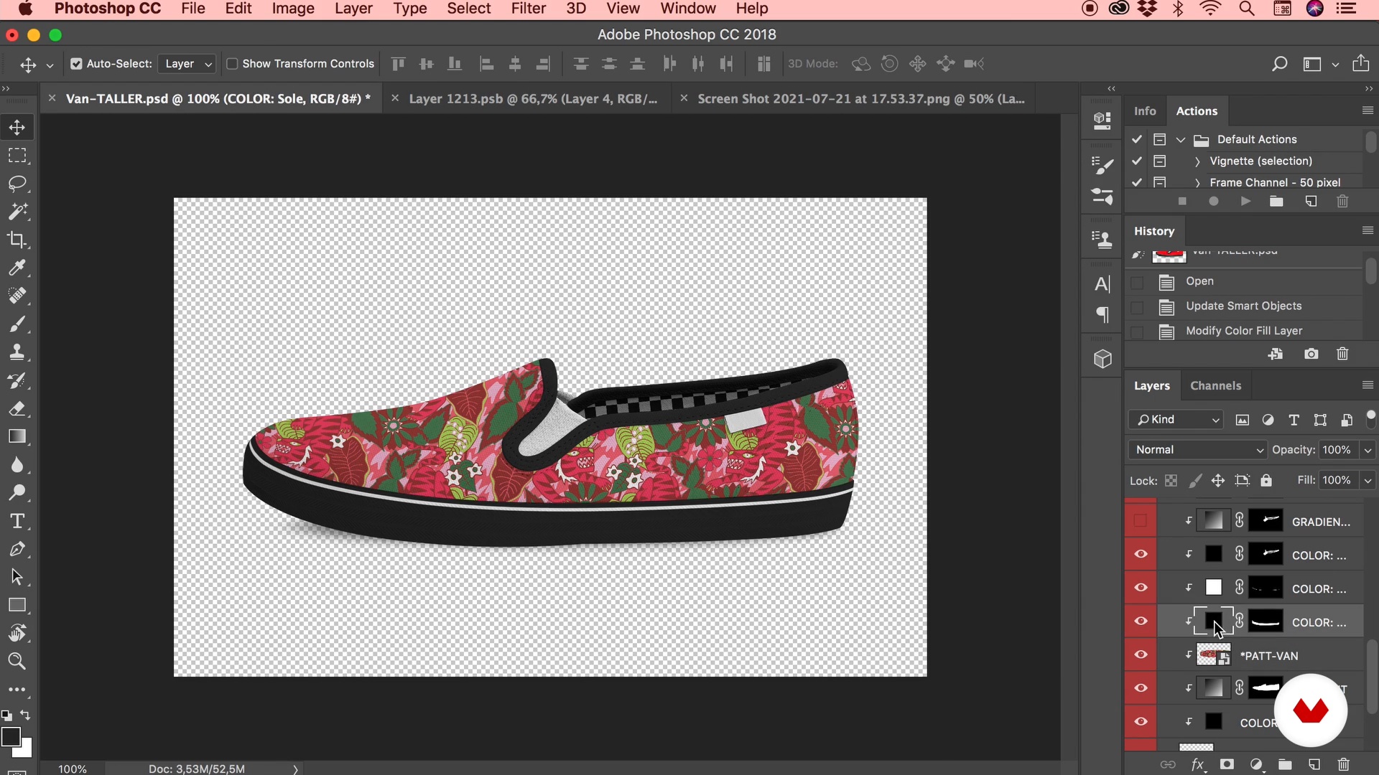Screen dimensions: 1379x775
Task: Select the Modify Color Fill Layer state
Action: (1244, 331)
